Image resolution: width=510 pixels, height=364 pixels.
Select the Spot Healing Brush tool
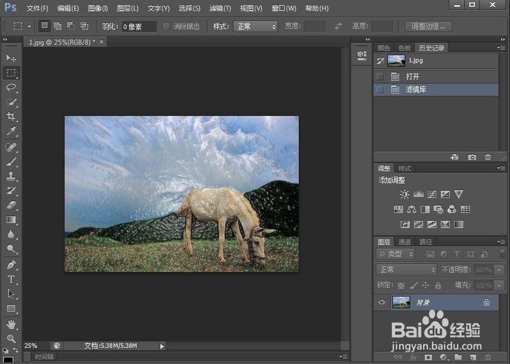(11, 147)
